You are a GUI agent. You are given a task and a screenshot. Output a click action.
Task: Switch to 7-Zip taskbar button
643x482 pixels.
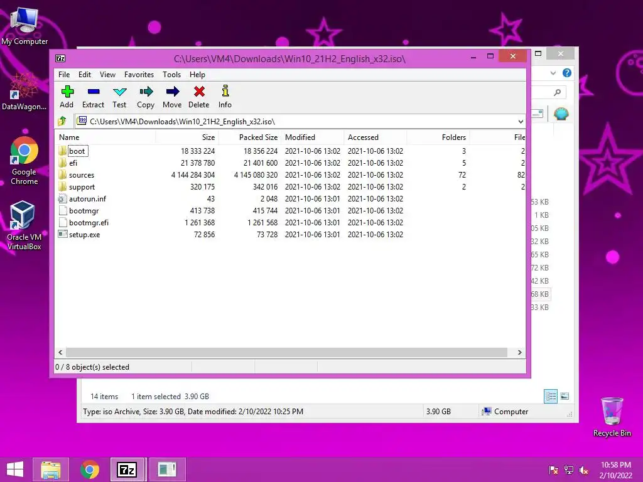coord(127,469)
